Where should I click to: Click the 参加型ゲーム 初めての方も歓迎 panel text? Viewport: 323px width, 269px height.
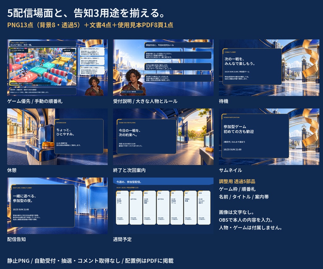click(x=238, y=129)
